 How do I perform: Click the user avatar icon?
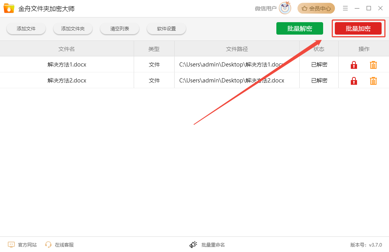click(x=285, y=8)
